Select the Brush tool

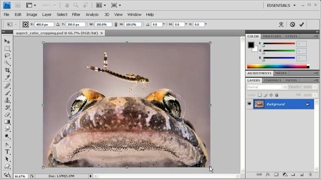(7, 93)
